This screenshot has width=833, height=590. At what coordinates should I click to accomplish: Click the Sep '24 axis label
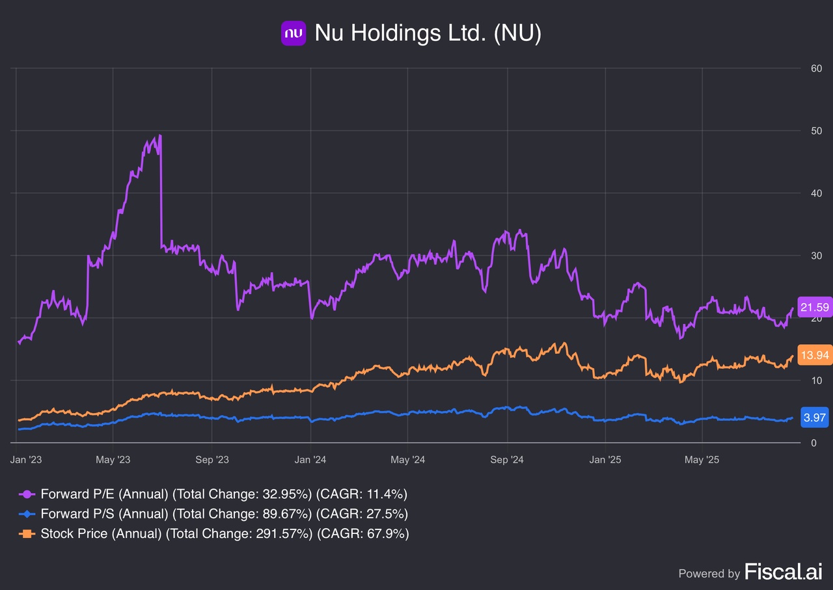[507, 460]
